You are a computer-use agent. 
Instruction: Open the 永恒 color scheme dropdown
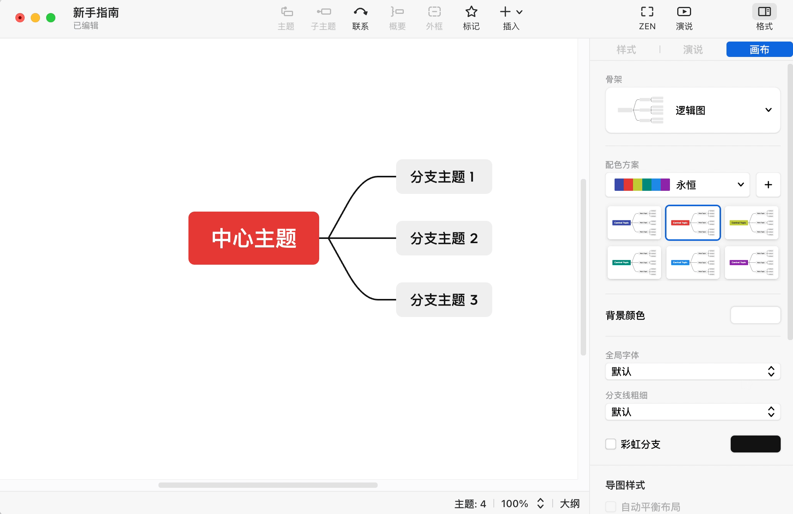(x=740, y=185)
